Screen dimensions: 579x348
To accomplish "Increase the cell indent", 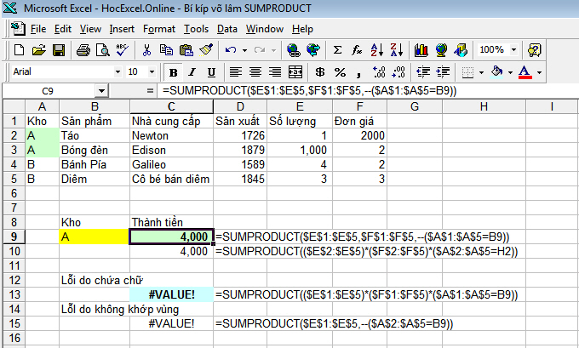I will click(443, 72).
